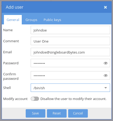The height and width of the screenshot is (121, 113).
Task: Click the 'Disallow the user to modify their account.' text
Action: (x=73, y=99)
